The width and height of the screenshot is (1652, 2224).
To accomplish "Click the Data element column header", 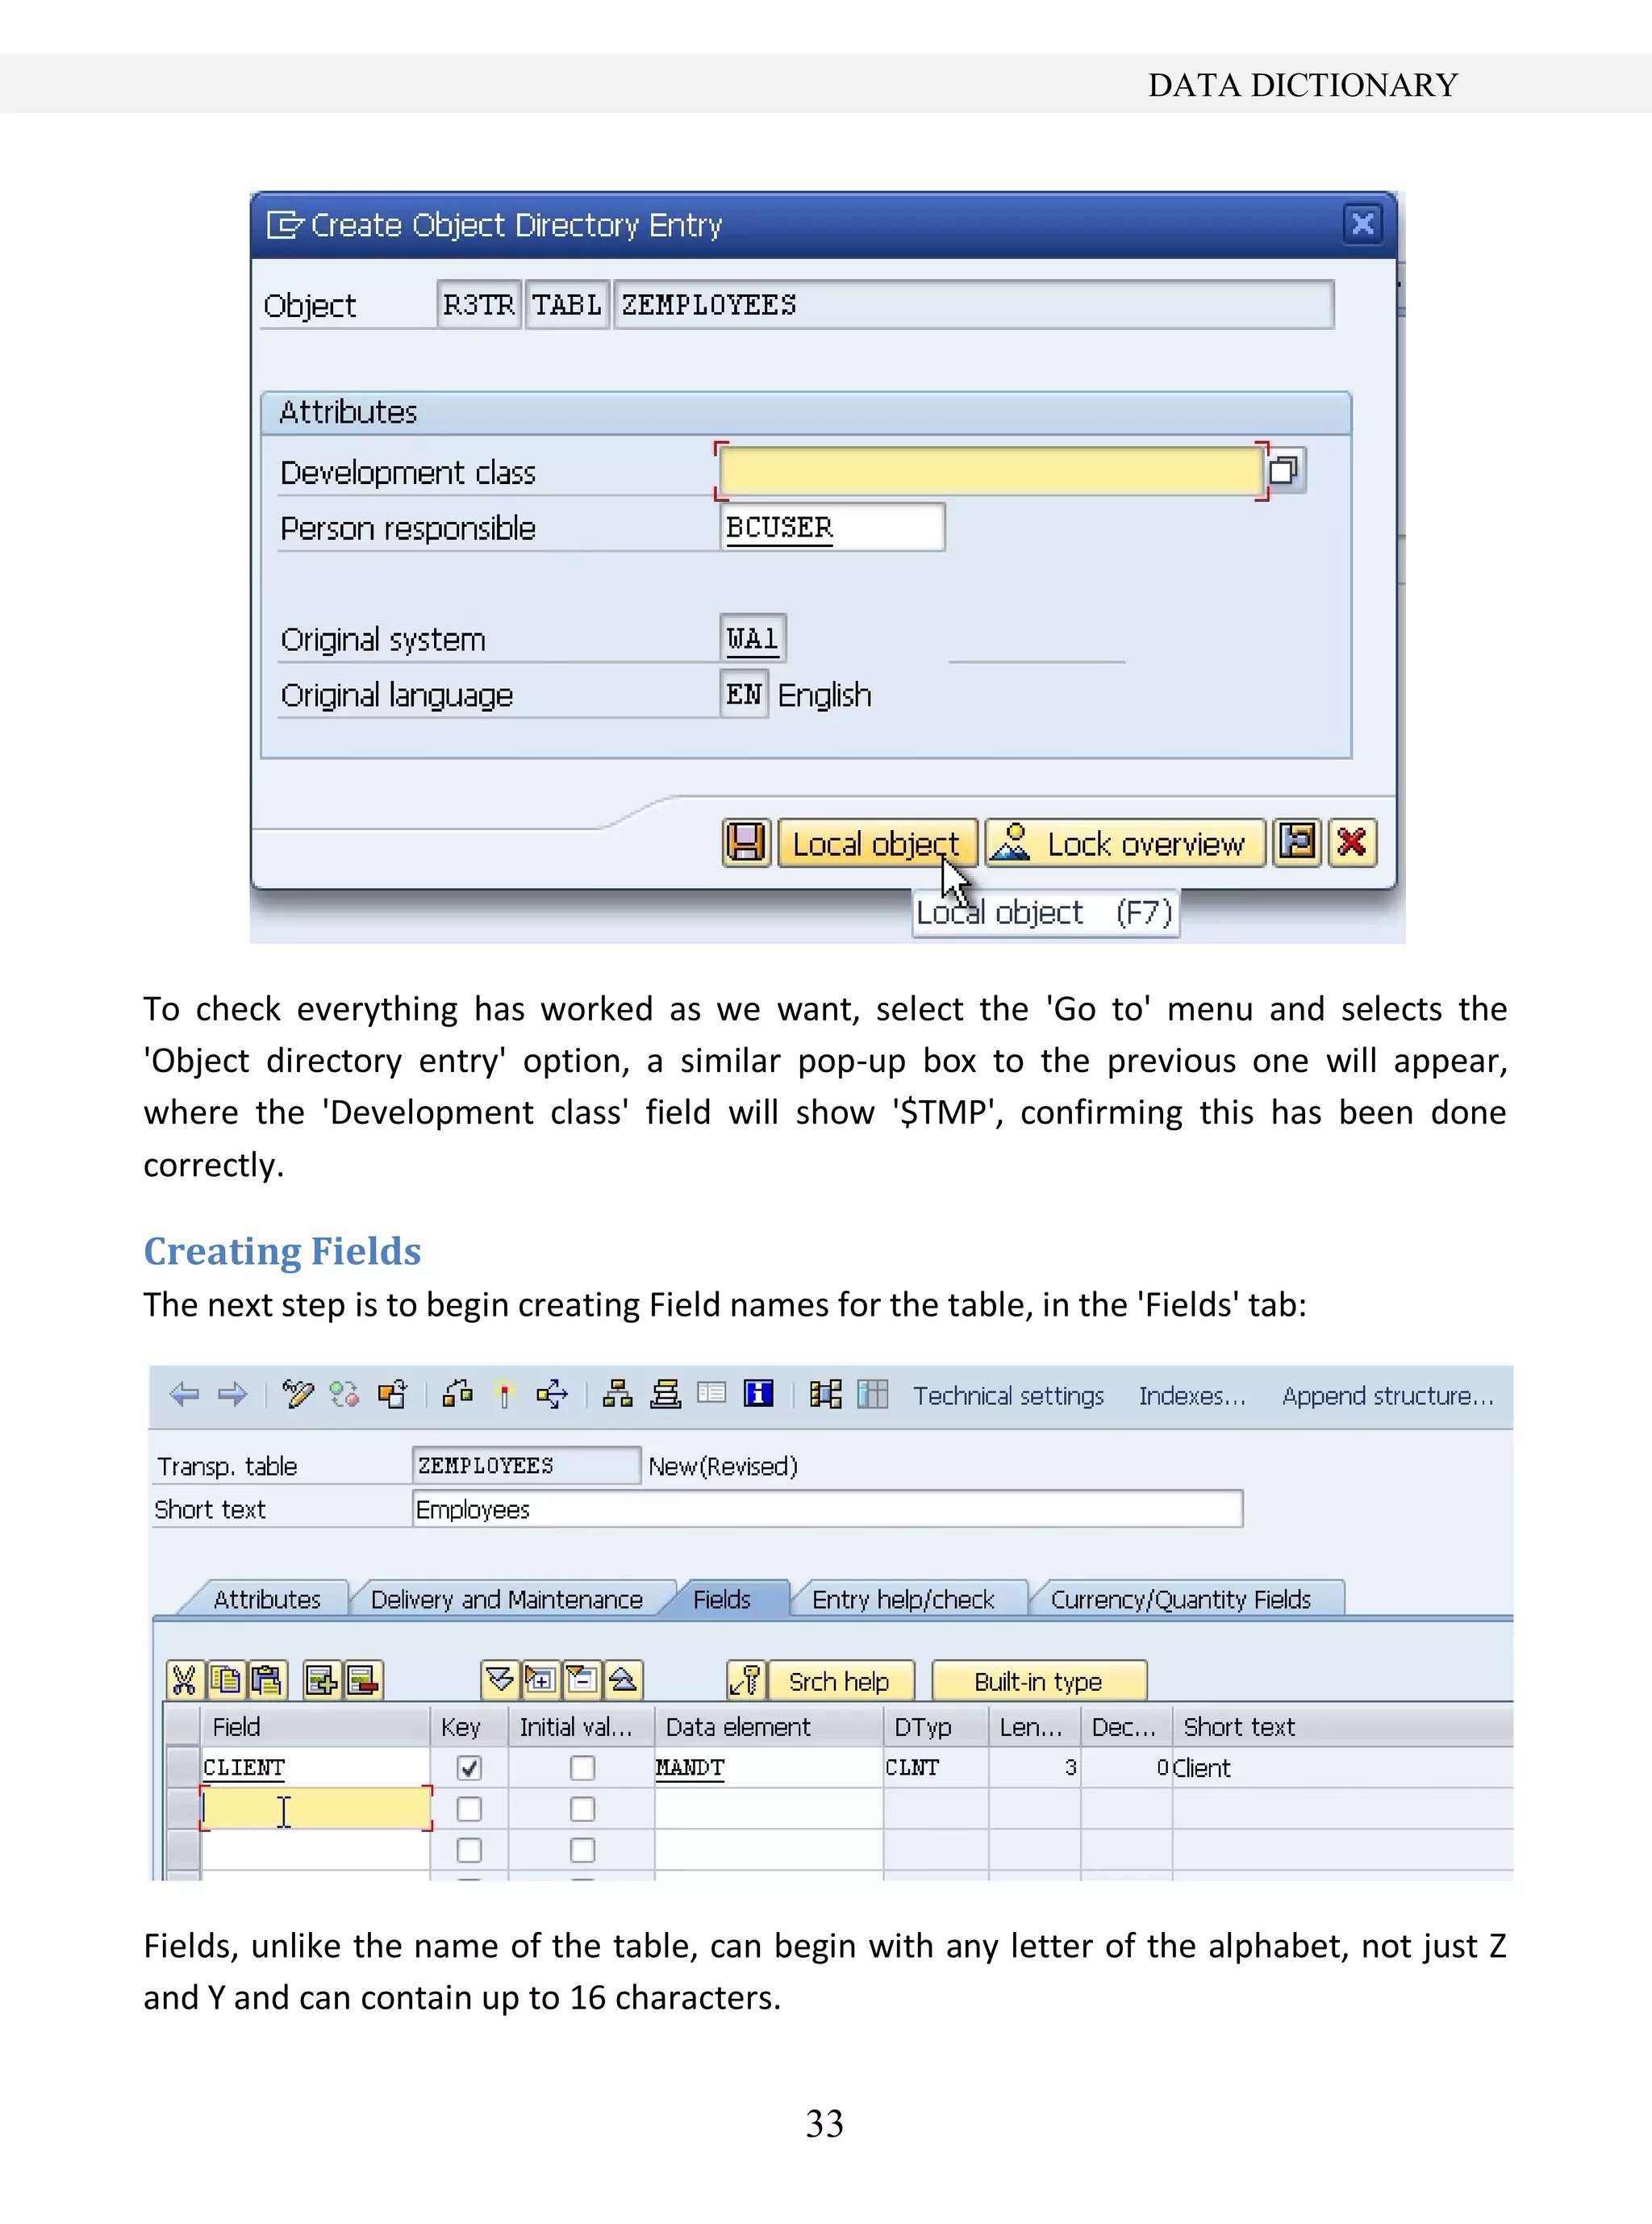I will 769,1727.
